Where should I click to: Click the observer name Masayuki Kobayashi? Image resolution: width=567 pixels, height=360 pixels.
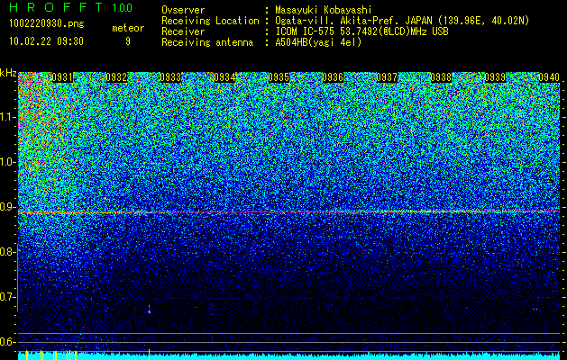click(x=324, y=10)
